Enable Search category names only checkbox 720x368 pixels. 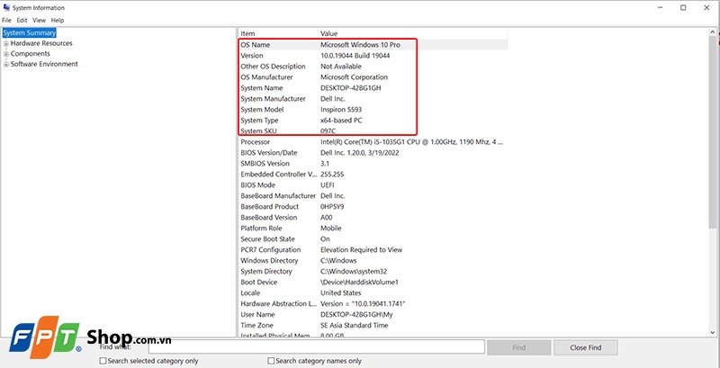[272, 361]
